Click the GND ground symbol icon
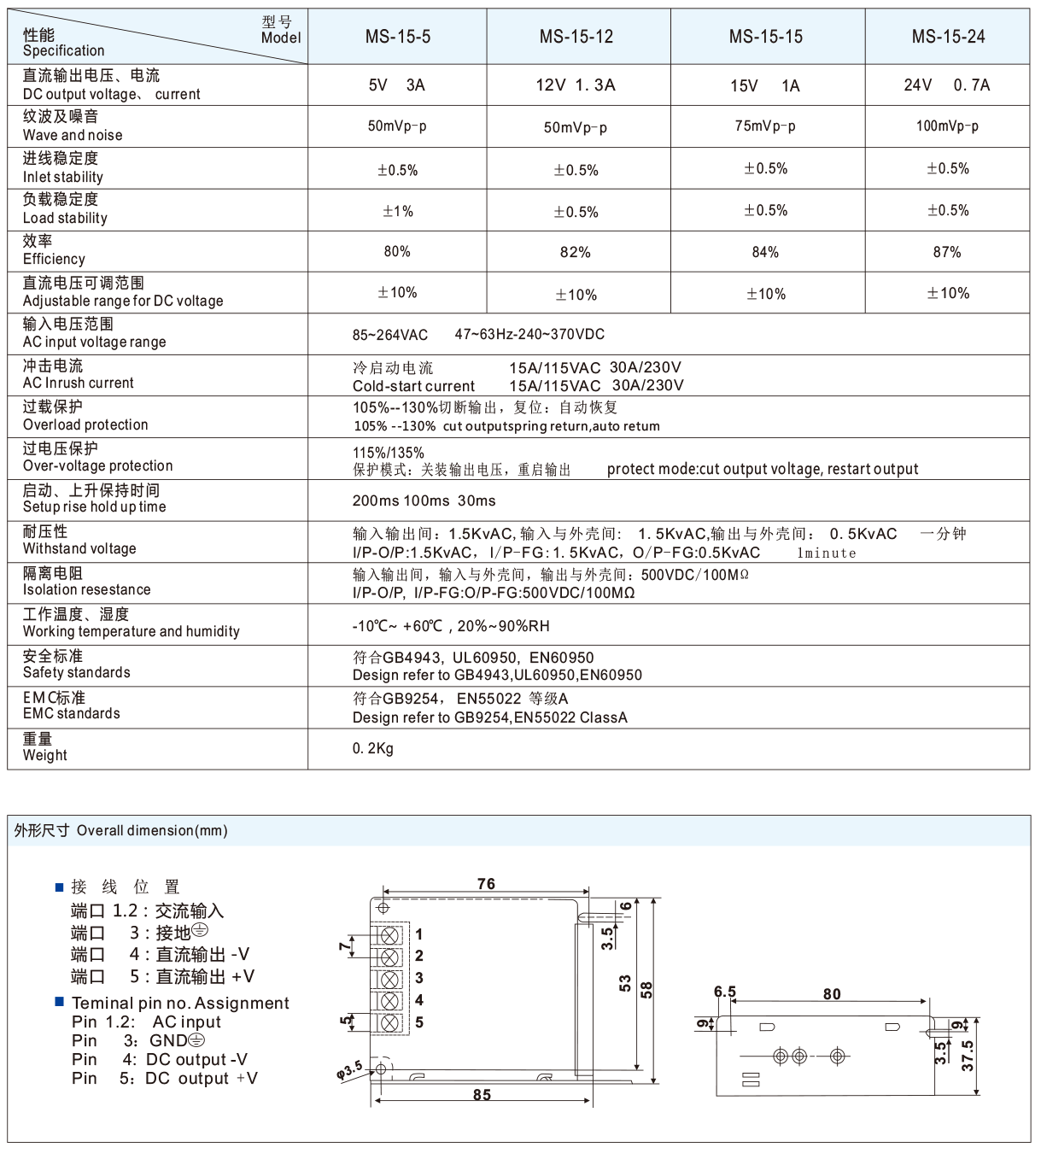1041x1159 pixels. pos(196,1040)
